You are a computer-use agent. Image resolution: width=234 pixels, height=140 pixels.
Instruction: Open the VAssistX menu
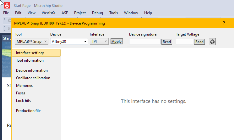pyautogui.click(x=48, y=13)
